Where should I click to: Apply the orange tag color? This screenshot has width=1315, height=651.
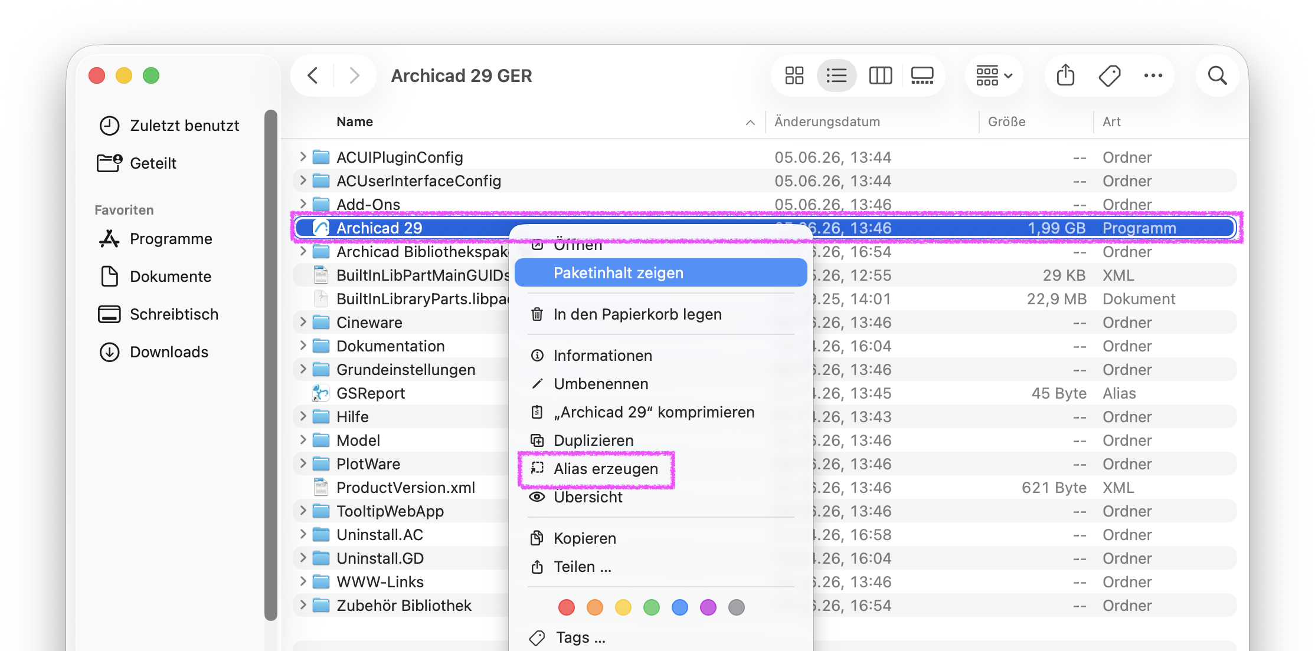pyautogui.click(x=595, y=607)
